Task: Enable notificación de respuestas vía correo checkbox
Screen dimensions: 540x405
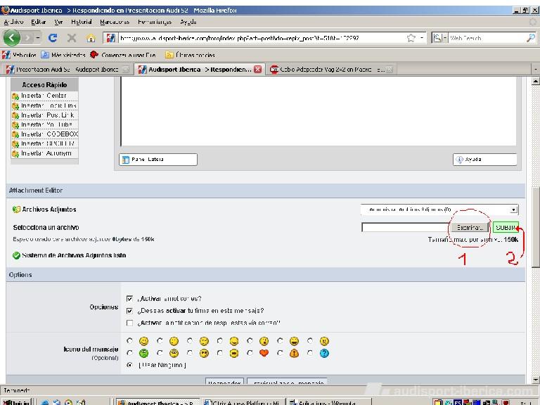Action: pyautogui.click(x=129, y=323)
